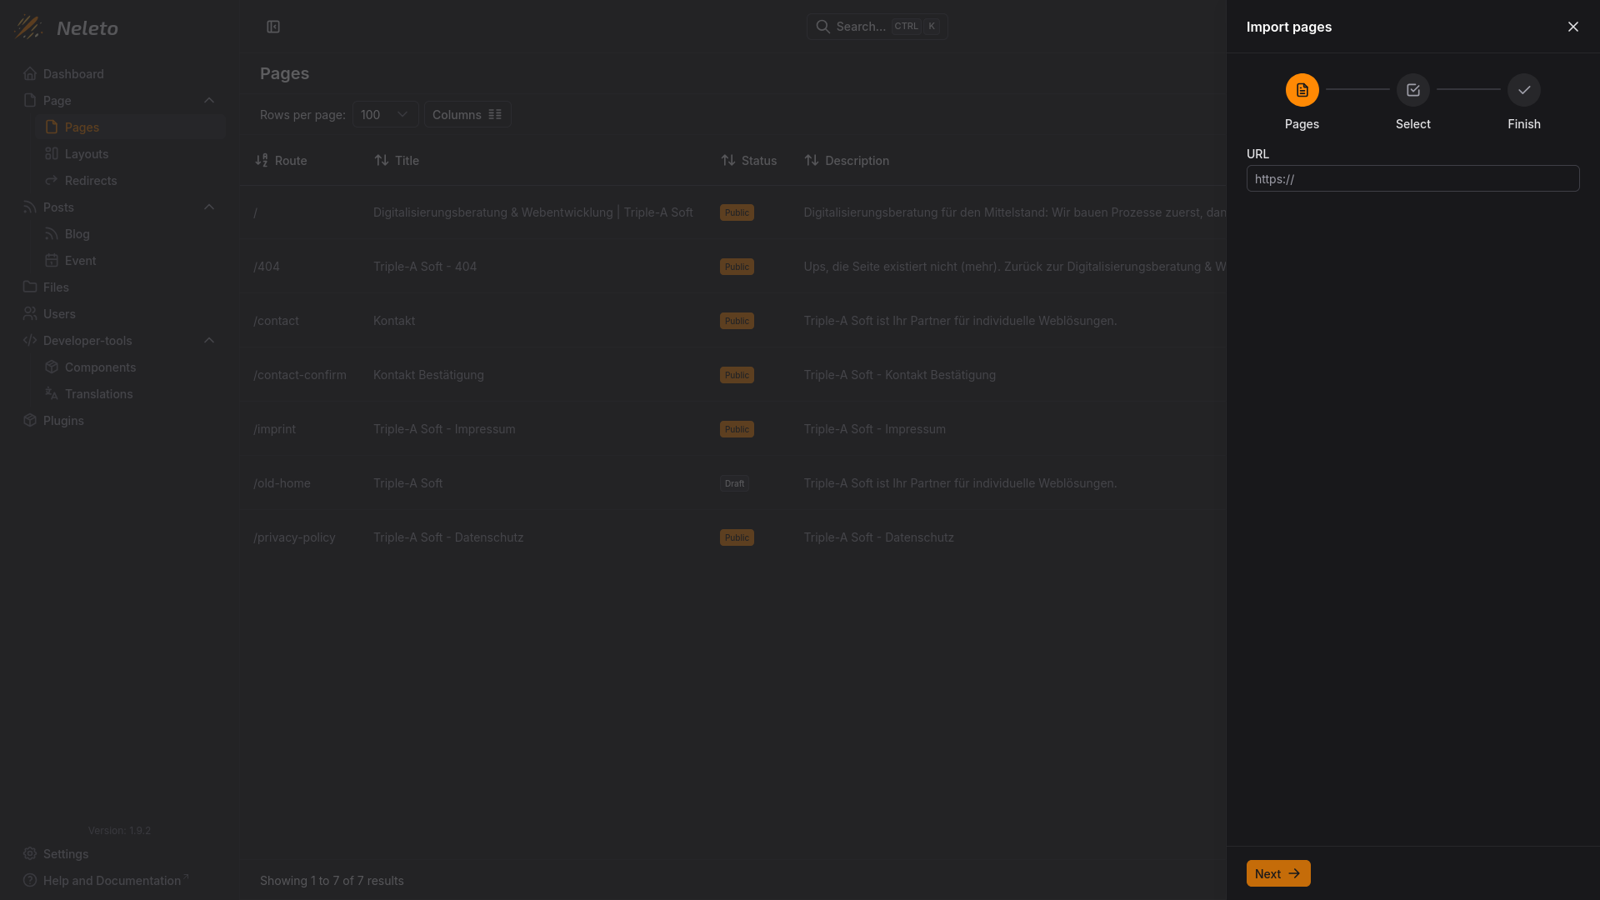
Task: Open the Rows per page dropdown
Action: point(384,114)
